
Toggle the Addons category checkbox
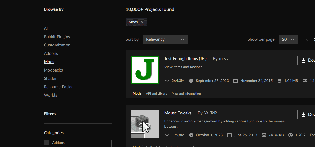click(47, 143)
